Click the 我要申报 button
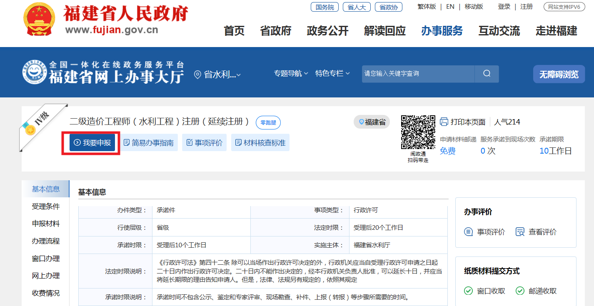The height and width of the screenshot is (306, 594). coord(92,143)
